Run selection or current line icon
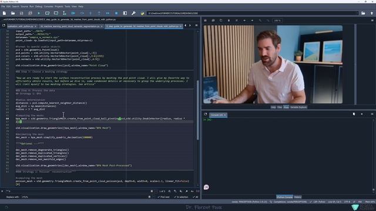Image resolution: width=376 pixels, height=211 pixels. 64,13
